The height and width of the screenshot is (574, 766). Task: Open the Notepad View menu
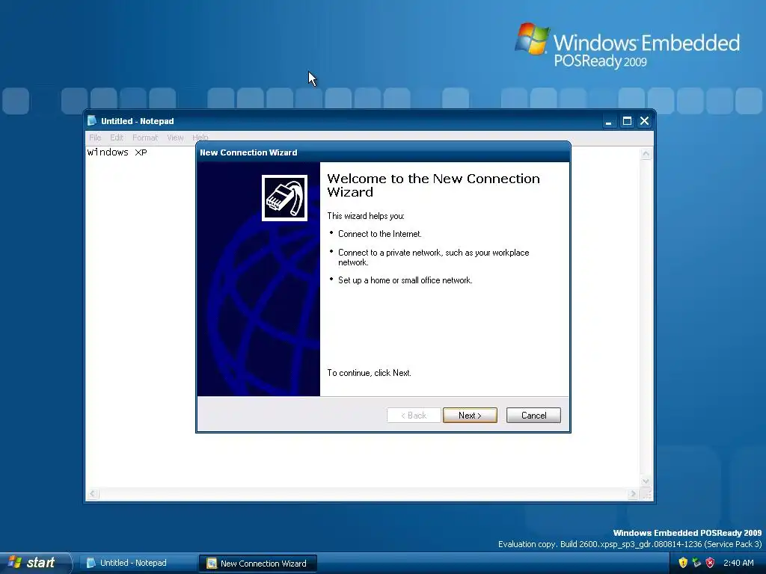[175, 138]
